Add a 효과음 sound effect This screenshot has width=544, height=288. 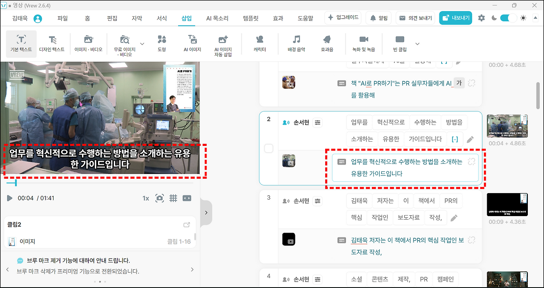(x=327, y=44)
